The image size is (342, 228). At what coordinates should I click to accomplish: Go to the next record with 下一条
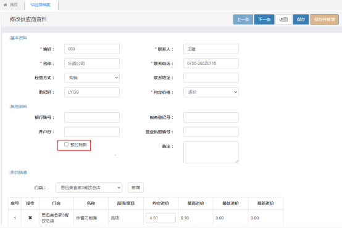coord(264,20)
